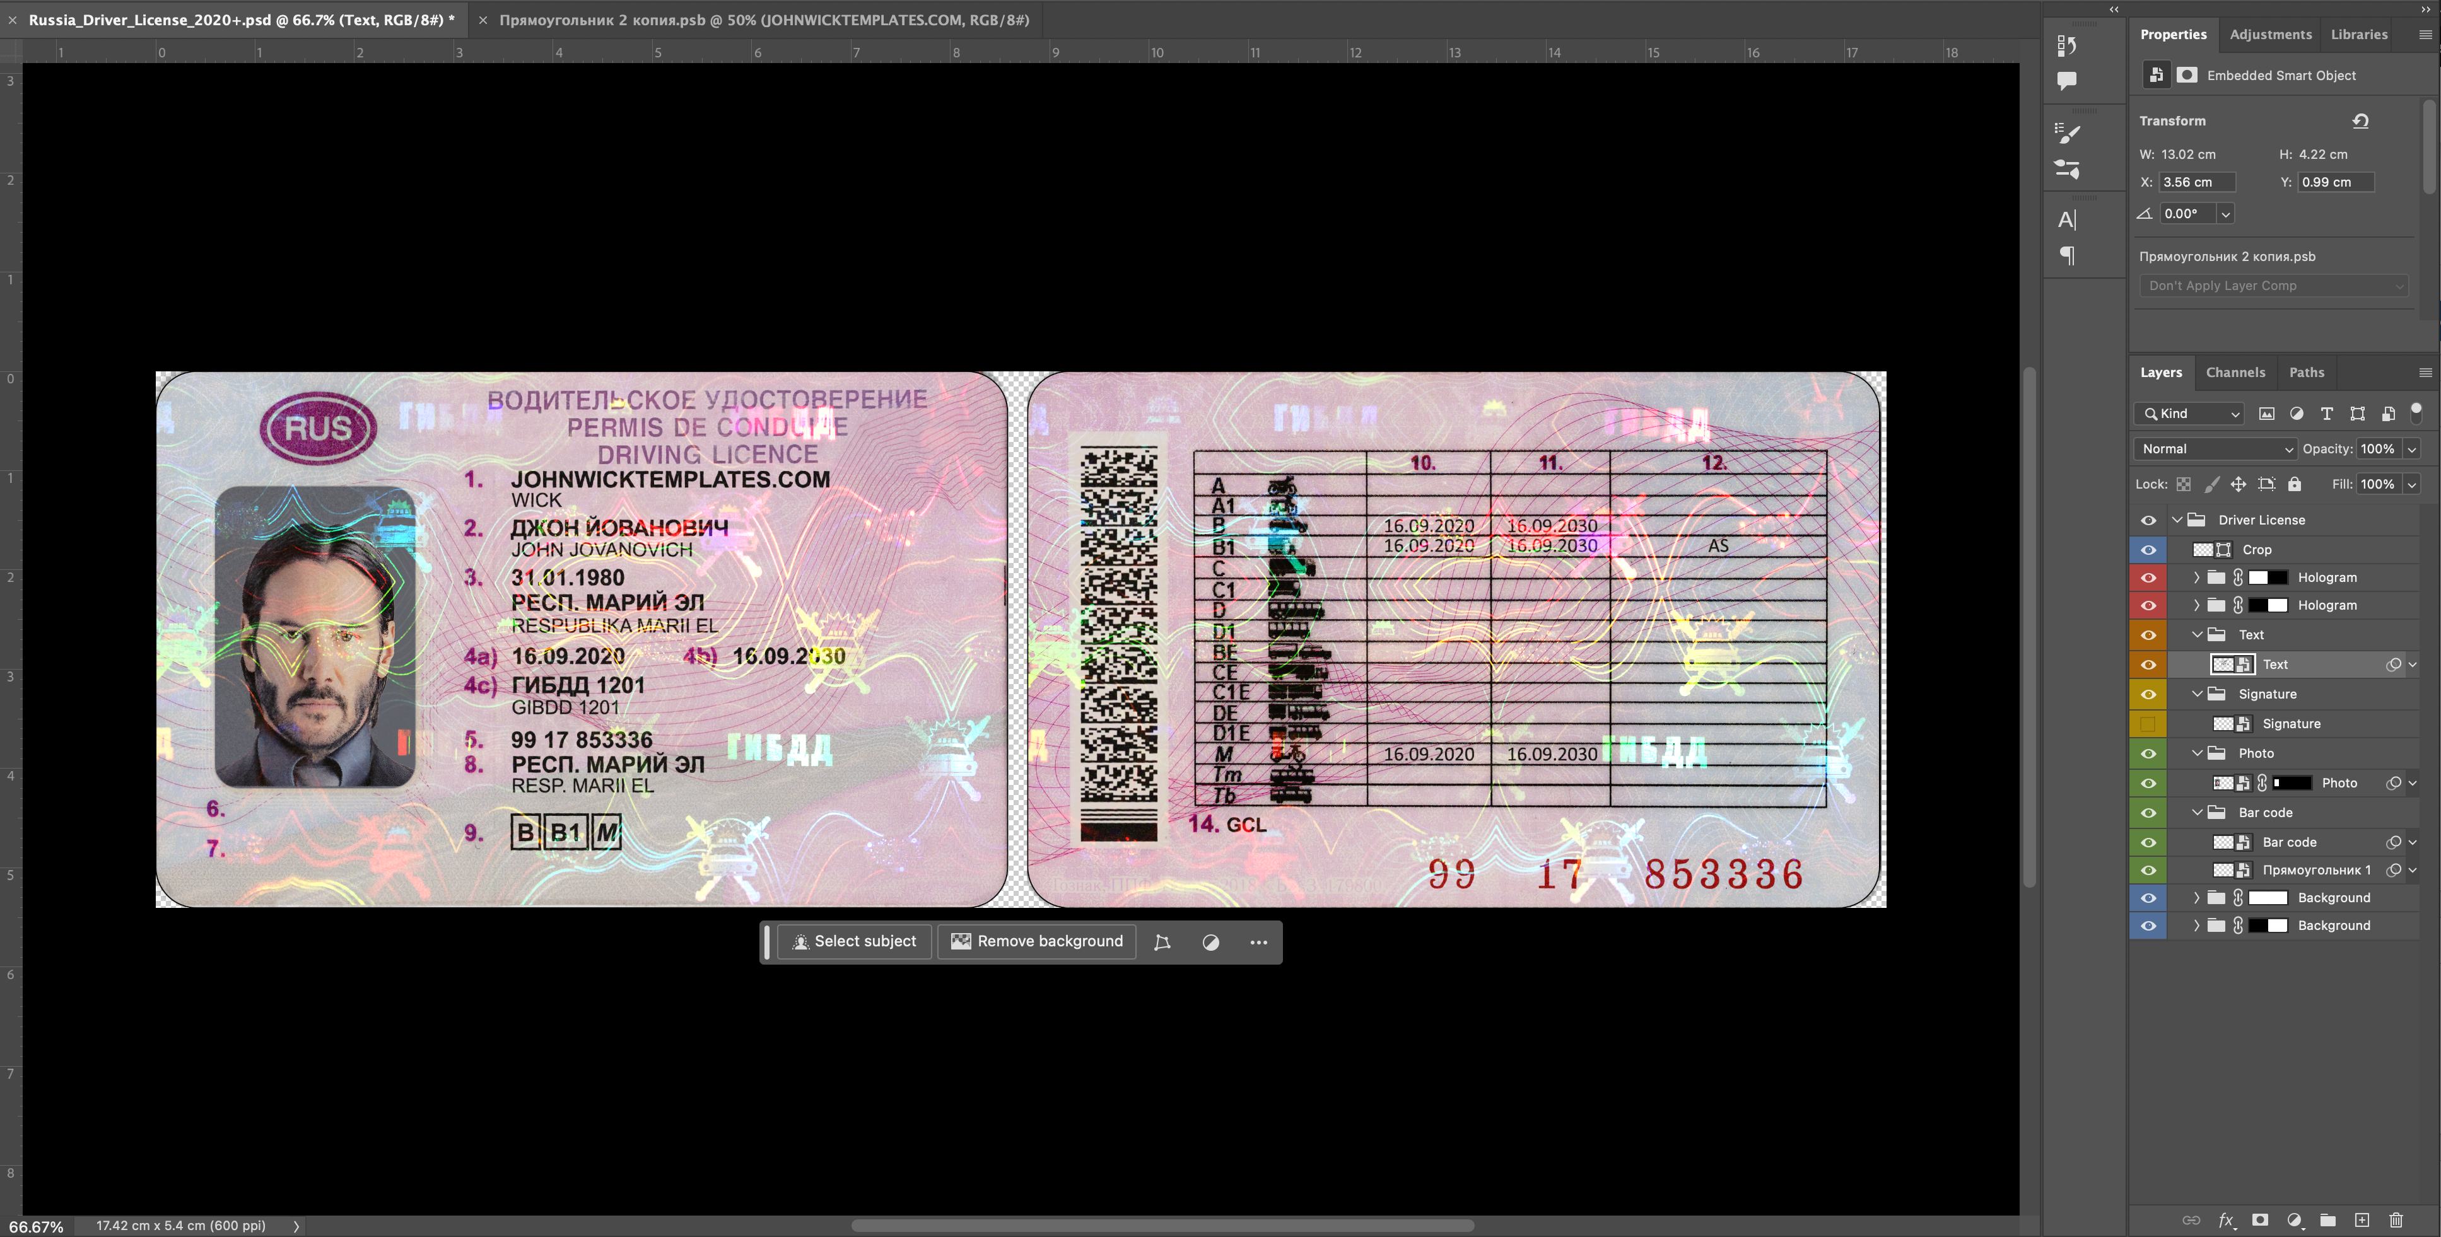
Task: Hide the Bar code group folder
Action: 2148,813
